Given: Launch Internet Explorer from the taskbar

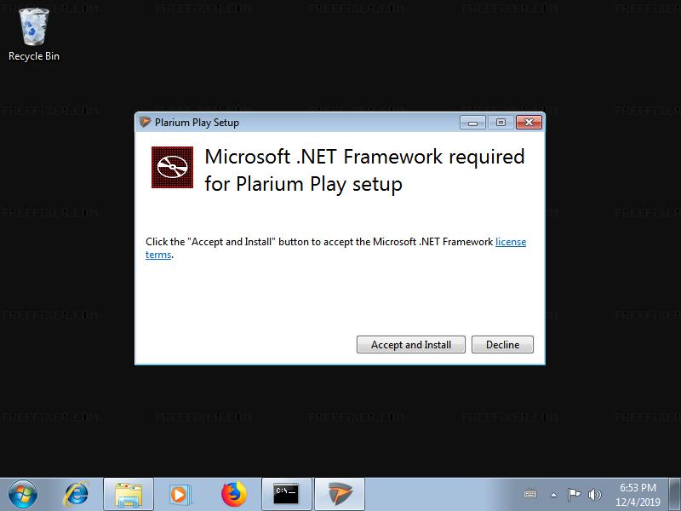Looking at the screenshot, I should (x=77, y=495).
